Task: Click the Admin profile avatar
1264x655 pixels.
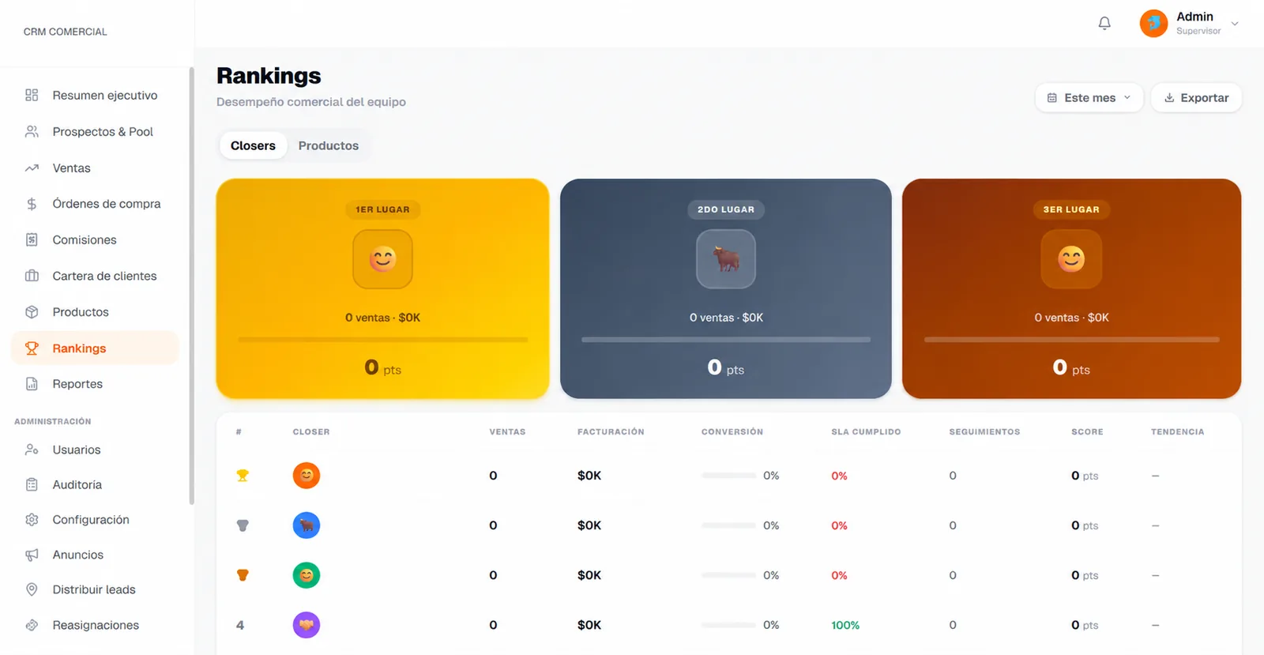Action: click(x=1153, y=24)
